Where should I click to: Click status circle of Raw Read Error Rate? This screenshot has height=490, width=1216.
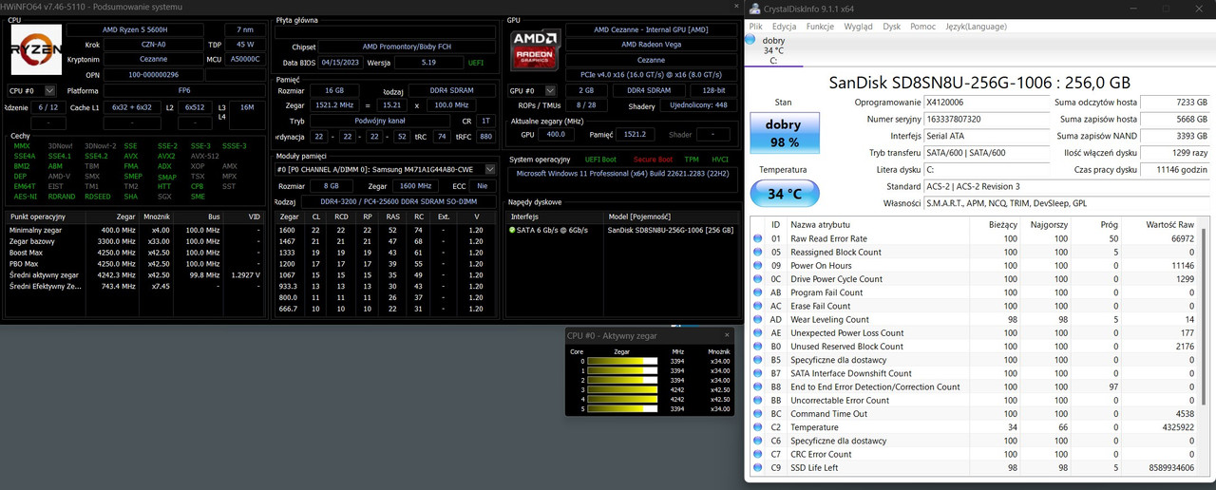click(x=758, y=239)
